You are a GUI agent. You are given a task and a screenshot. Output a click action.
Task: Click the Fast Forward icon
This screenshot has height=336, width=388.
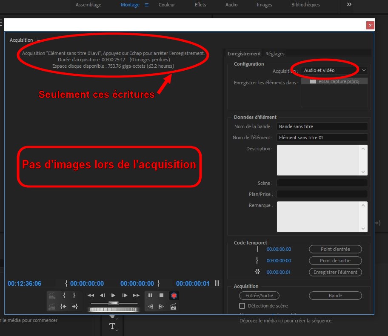[136, 295]
